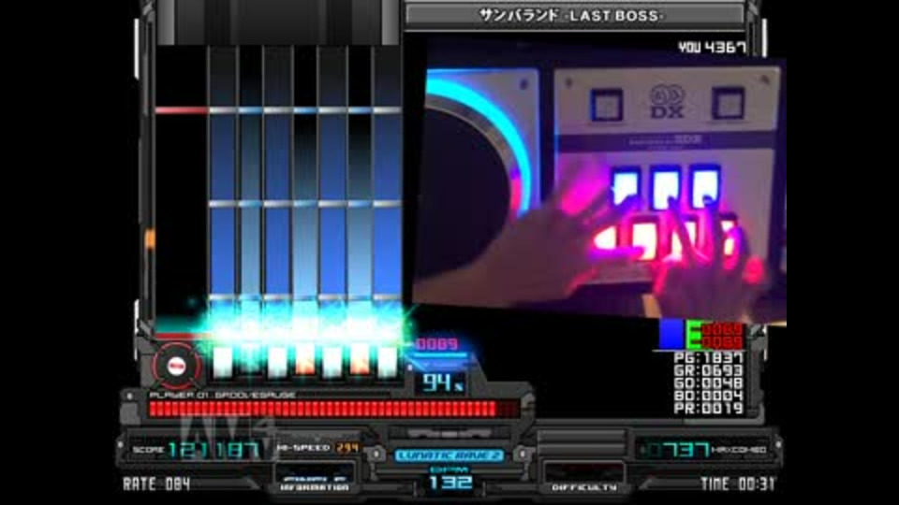Click the BPM value 132

450,483
